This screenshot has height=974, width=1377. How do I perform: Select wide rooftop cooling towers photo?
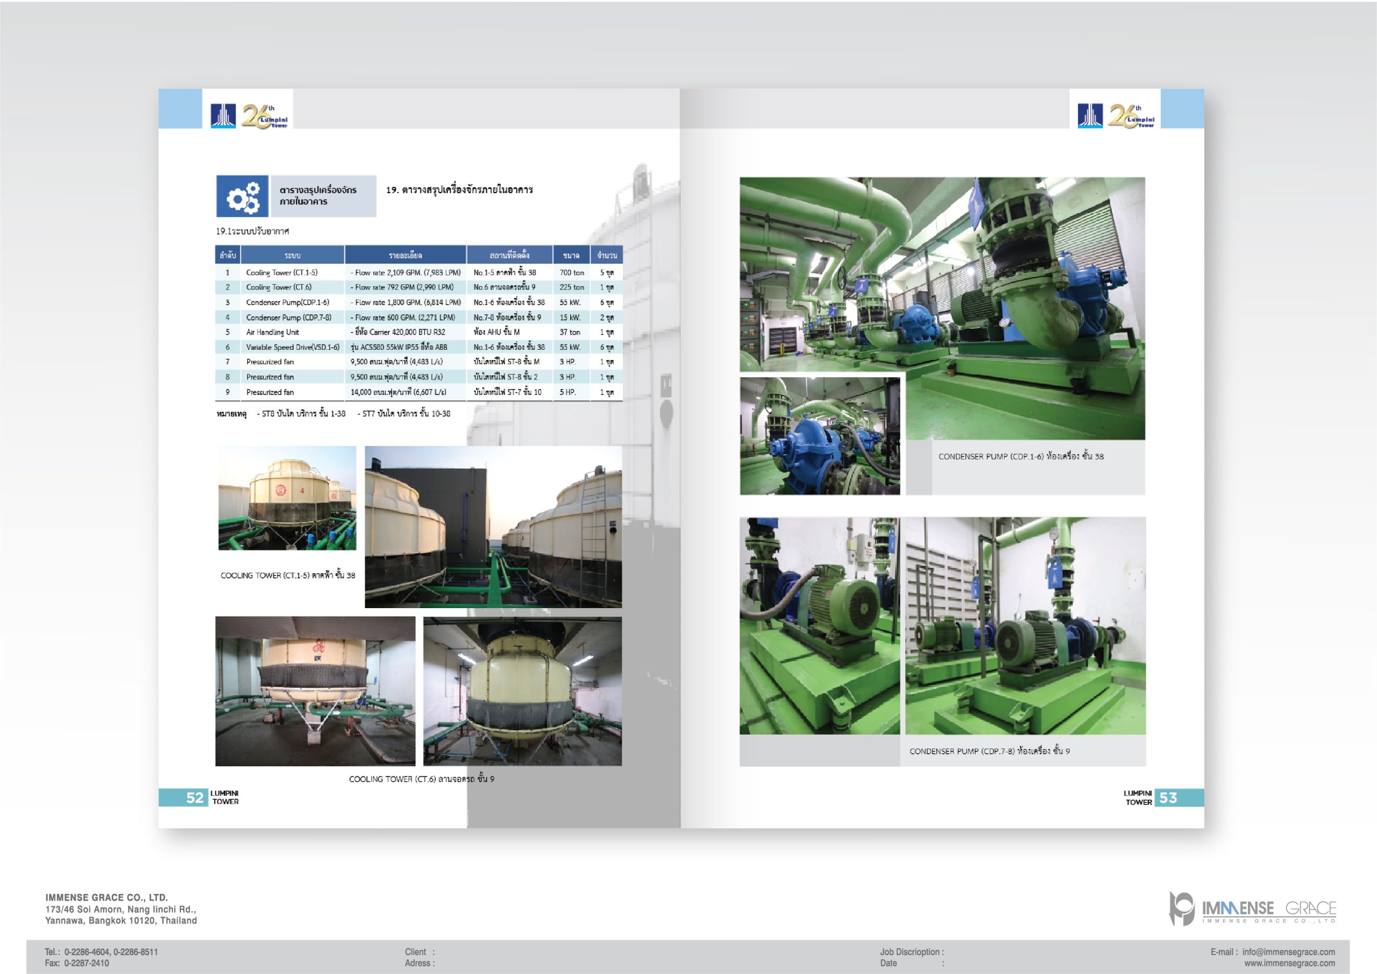tap(493, 526)
